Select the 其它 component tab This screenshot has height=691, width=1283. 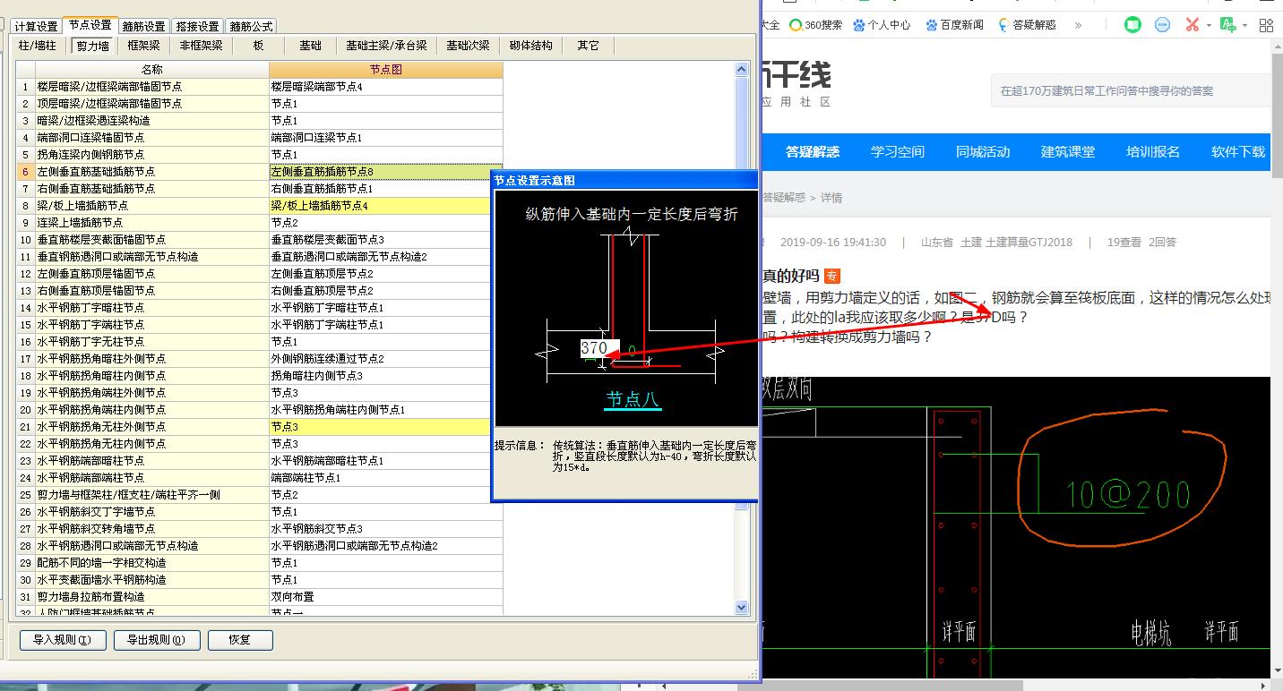click(x=589, y=46)
